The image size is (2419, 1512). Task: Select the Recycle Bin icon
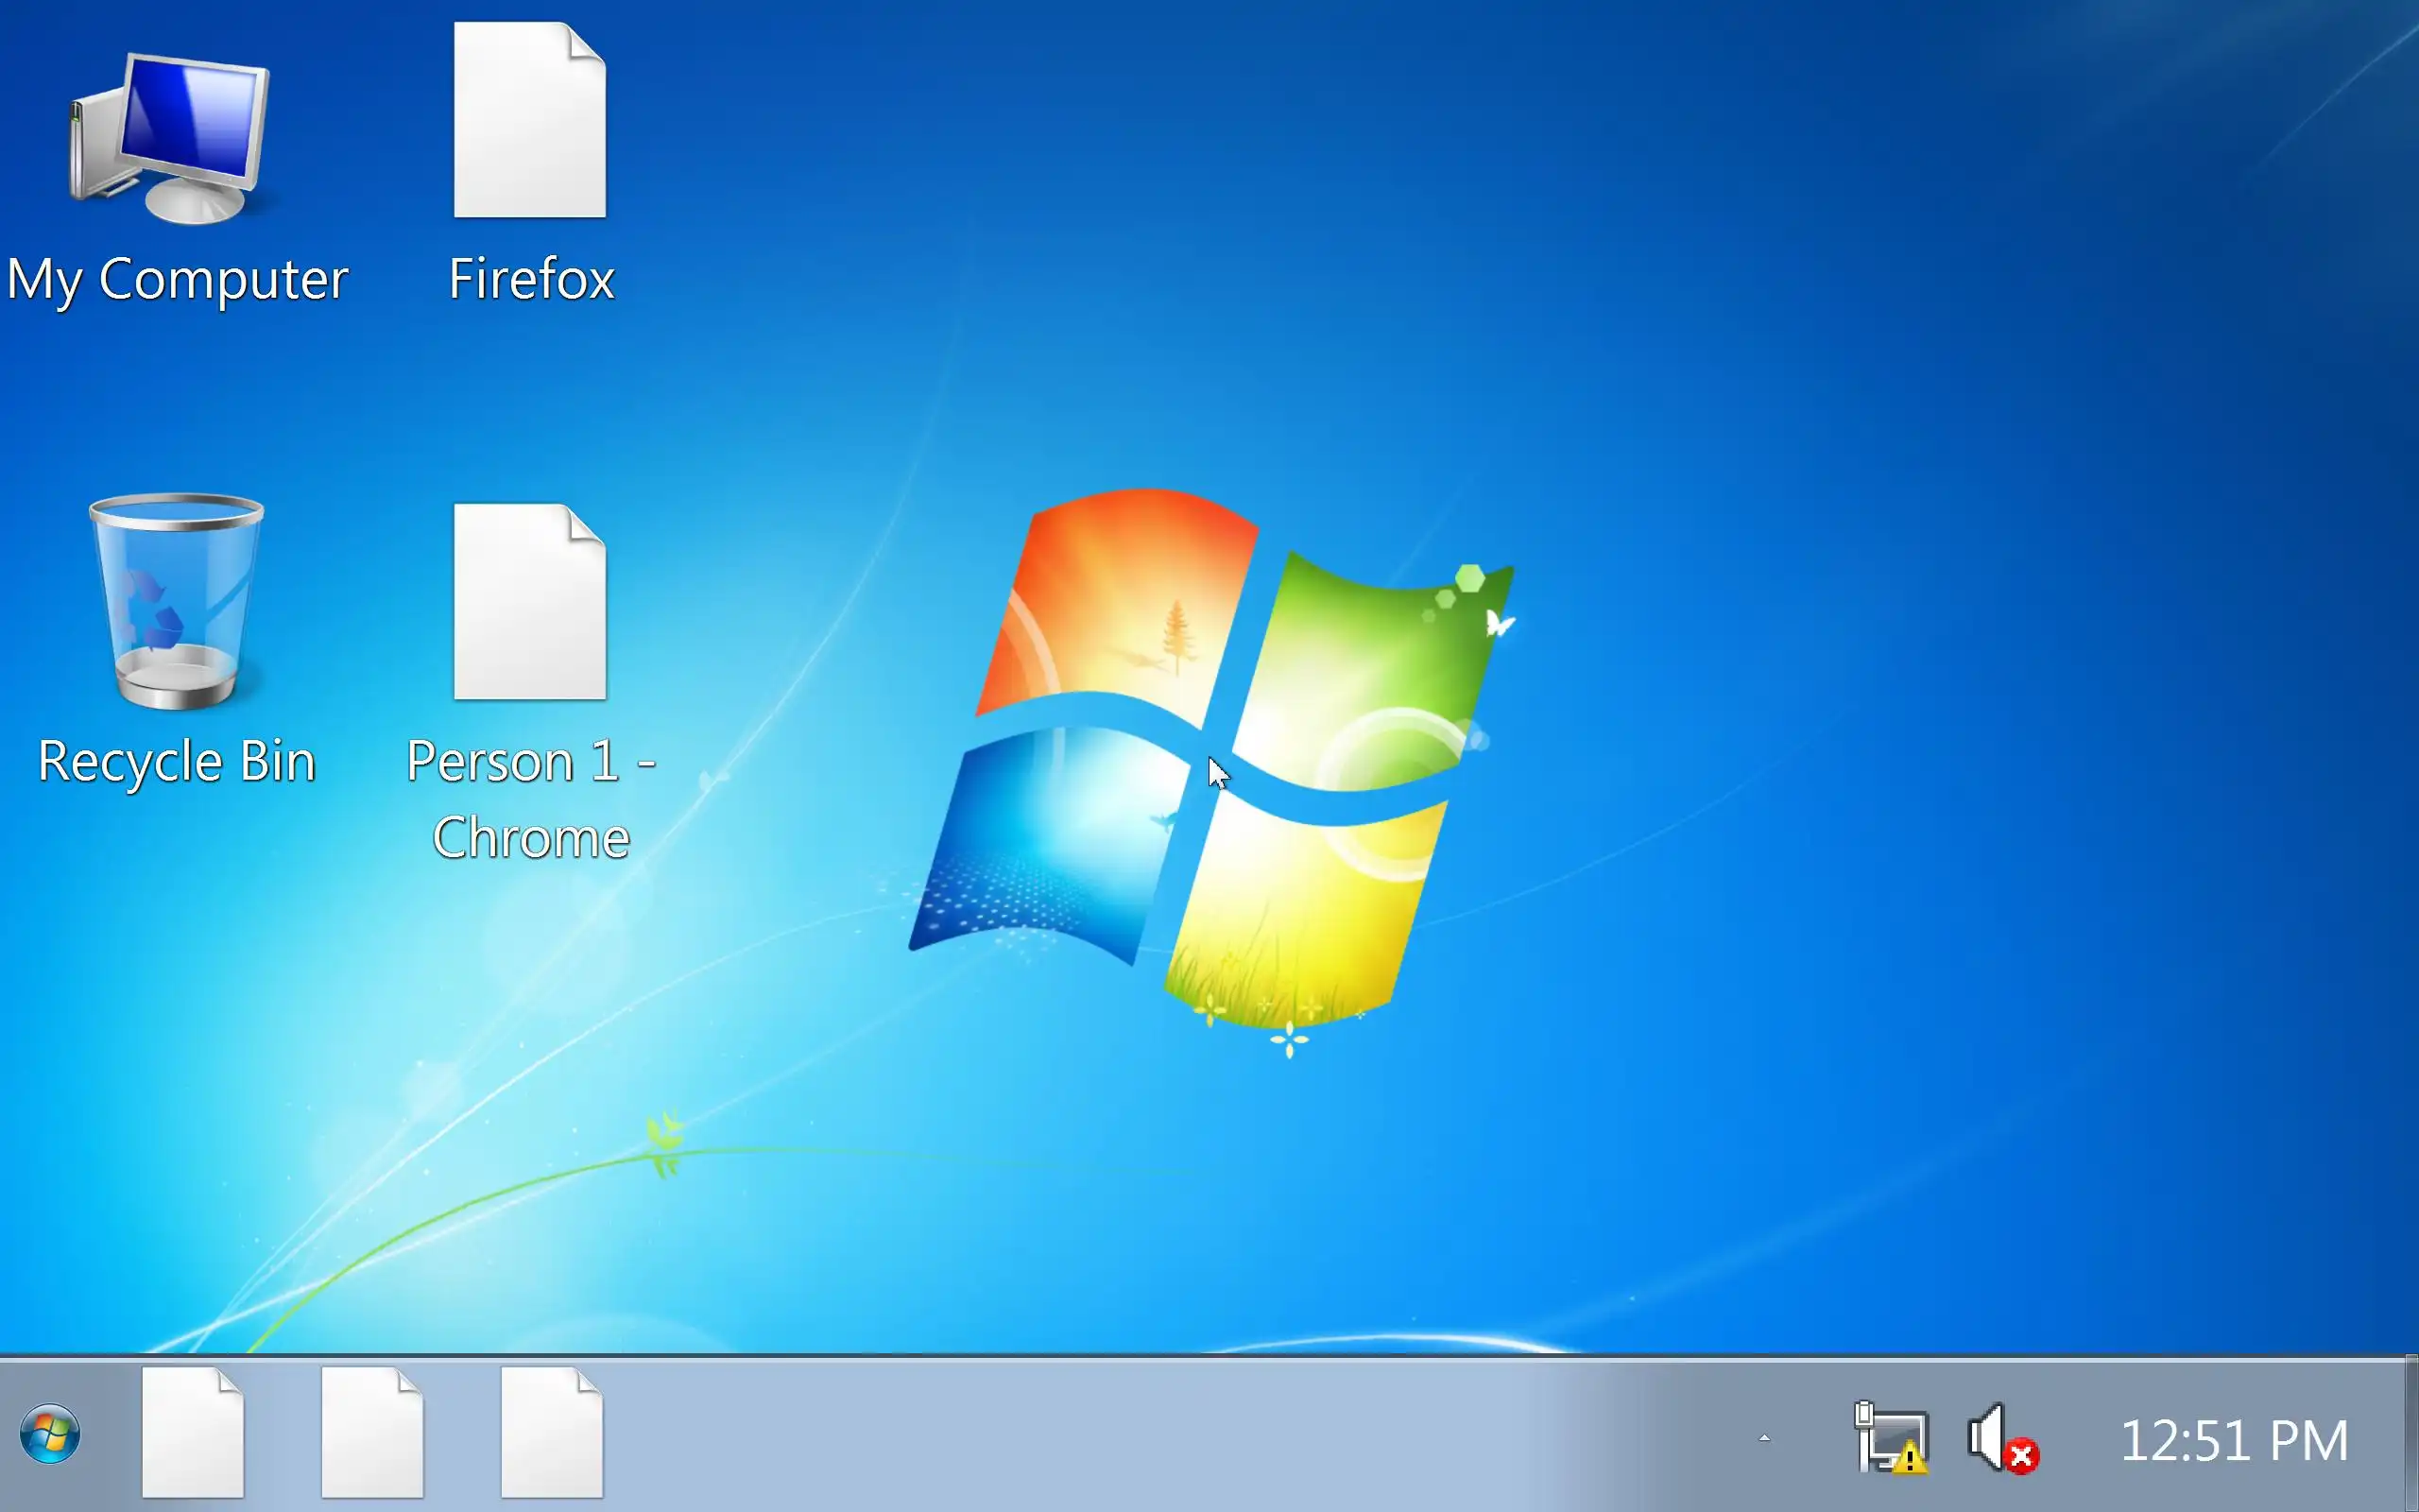click(176, 602)
